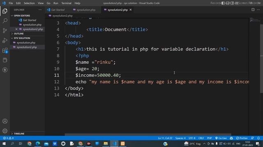Open Task View on the taskbar
Image resolution: width=263 pixels, height=147 pixels.
[x=21, y=143]
